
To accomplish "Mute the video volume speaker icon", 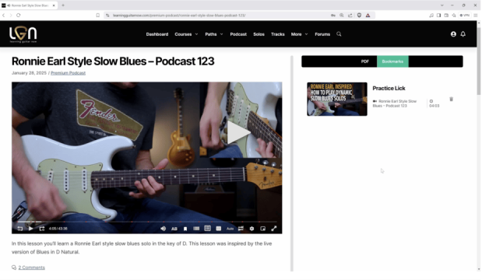I will point(163,229).
